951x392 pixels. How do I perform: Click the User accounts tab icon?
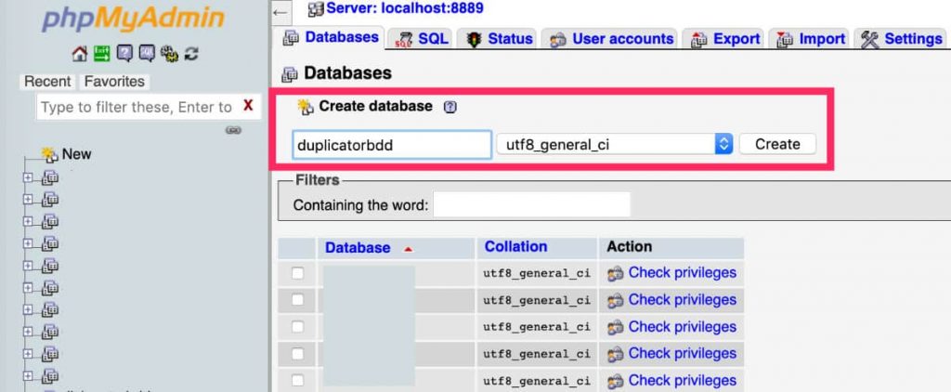tap(557, 40)
